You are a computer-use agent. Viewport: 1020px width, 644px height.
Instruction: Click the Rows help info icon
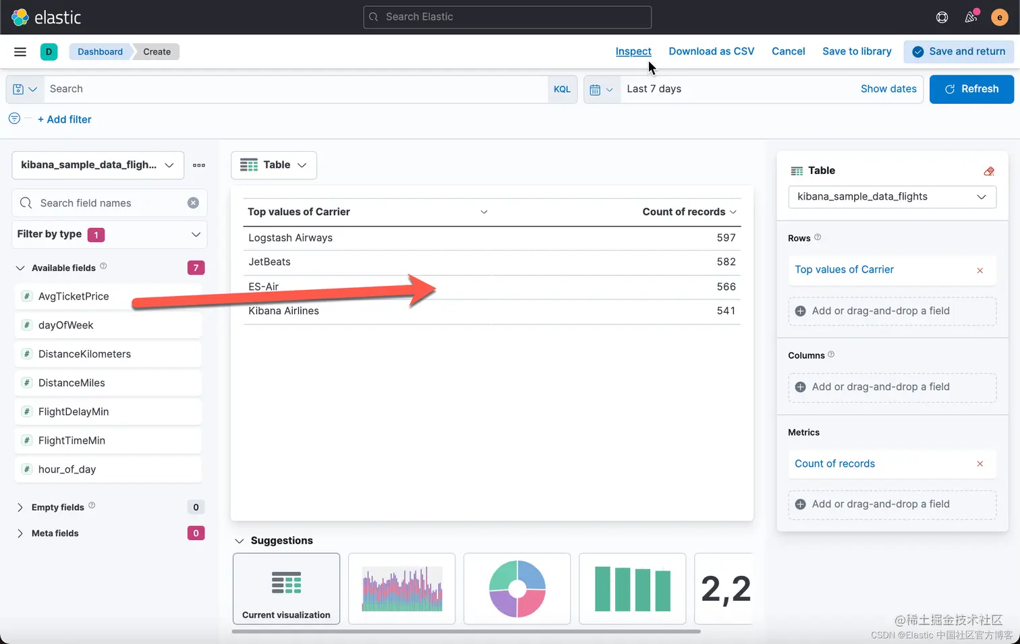tap(818, 237)
